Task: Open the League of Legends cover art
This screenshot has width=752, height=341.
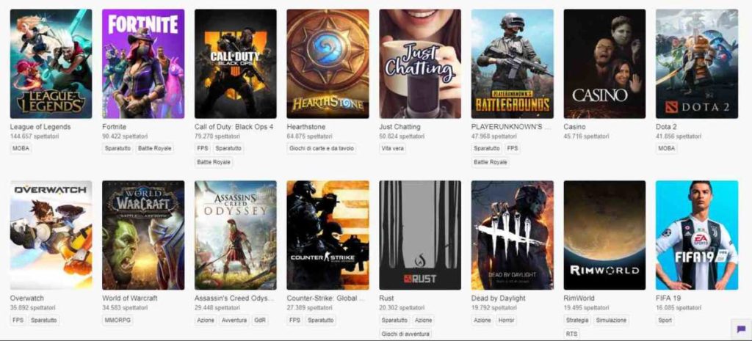Action: 51,64
